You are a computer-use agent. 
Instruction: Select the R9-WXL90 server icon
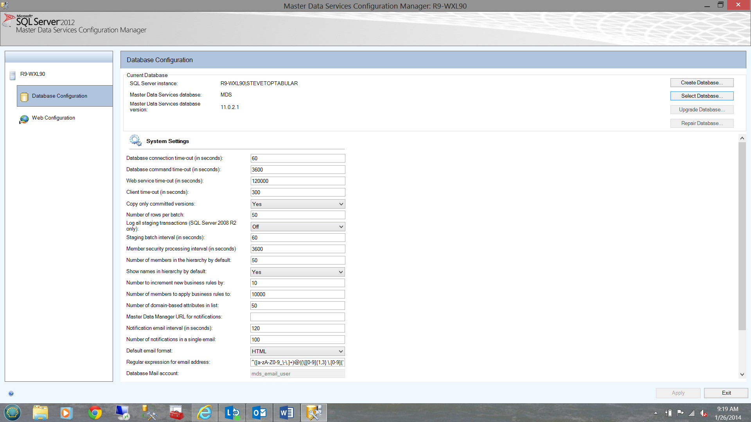click(13, 75)
